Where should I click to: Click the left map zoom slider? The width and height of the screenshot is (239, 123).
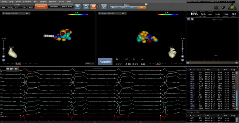tap(4, 49)
